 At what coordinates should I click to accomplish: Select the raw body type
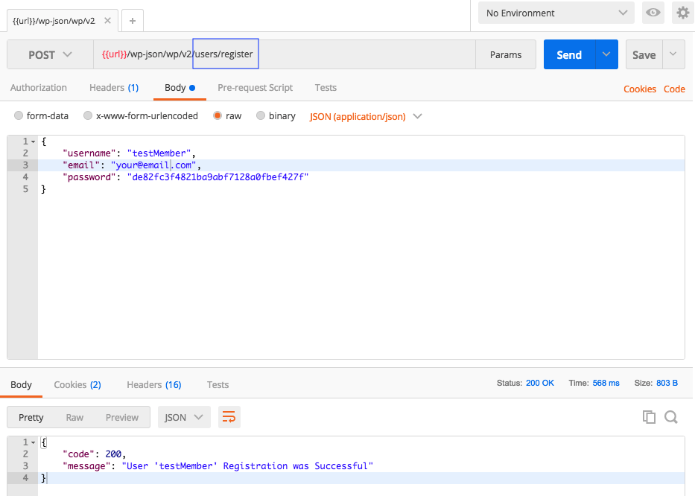(218, 115)
